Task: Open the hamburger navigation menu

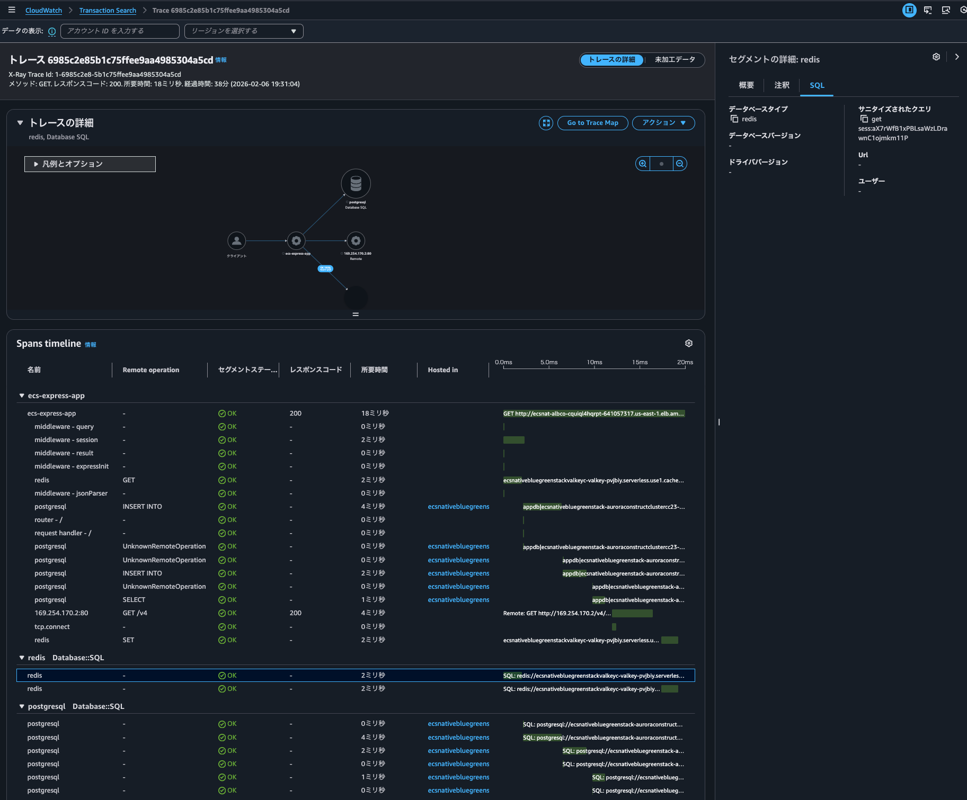Action: (12, 10)
